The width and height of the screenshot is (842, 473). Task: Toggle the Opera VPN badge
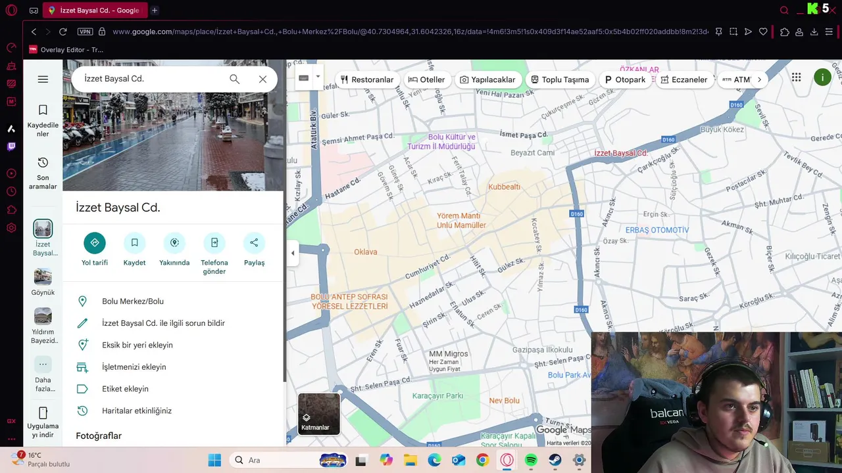click(85, 32)
